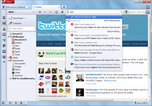Select Music under Attachments
Screen dimensions: 152x106
[x=16, y=69]
